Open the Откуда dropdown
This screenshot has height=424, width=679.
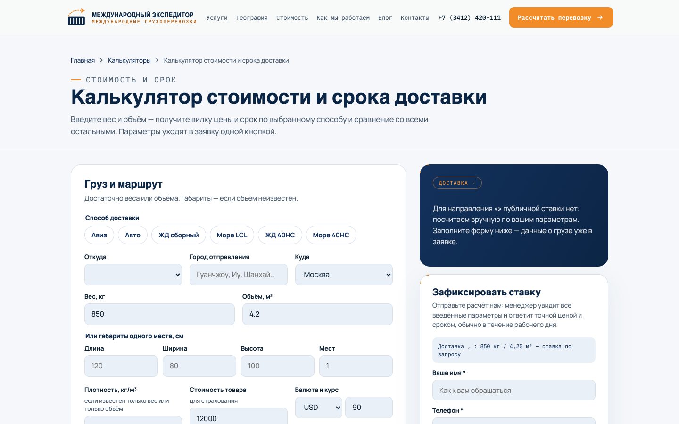pyautogui.click(x=133, y=275)
